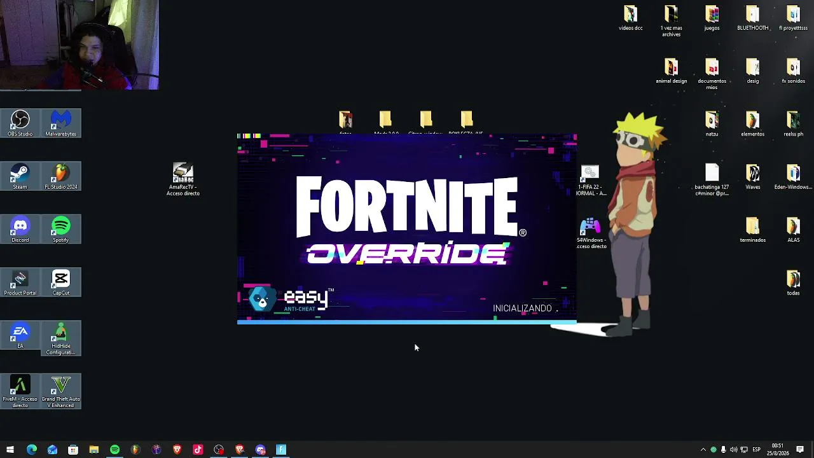Change the ESP input language

click(x=756, y=450)
